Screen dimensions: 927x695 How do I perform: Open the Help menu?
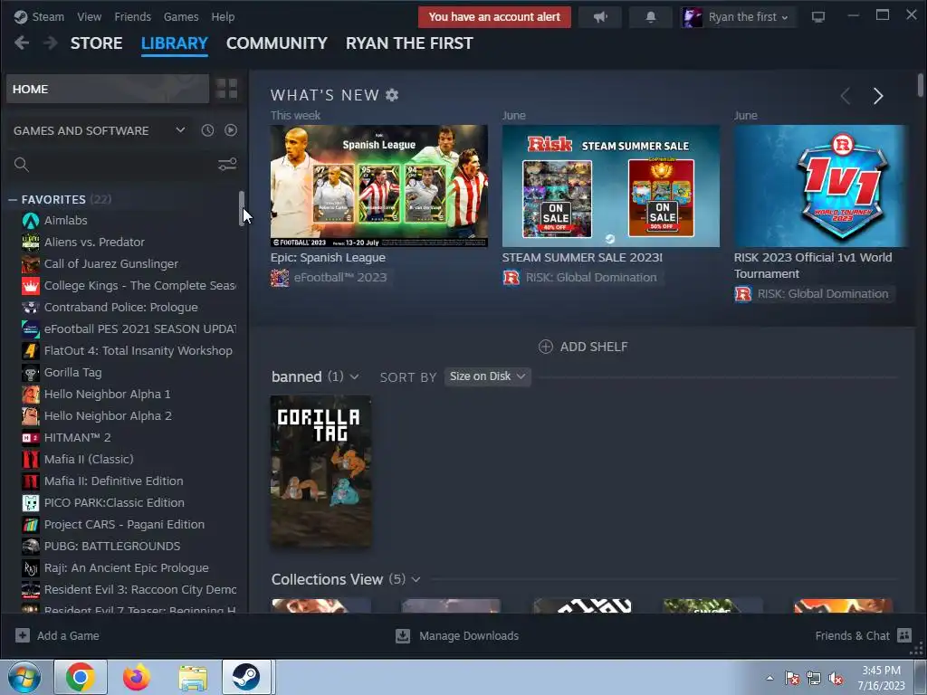pos(223,16)
